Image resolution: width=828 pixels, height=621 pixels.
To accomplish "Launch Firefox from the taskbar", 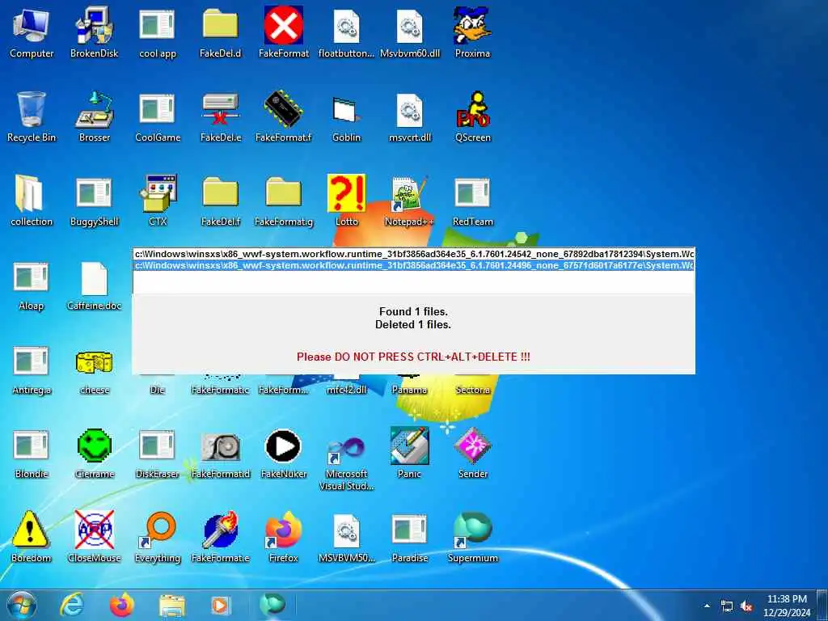I will (x=122, y=605).
